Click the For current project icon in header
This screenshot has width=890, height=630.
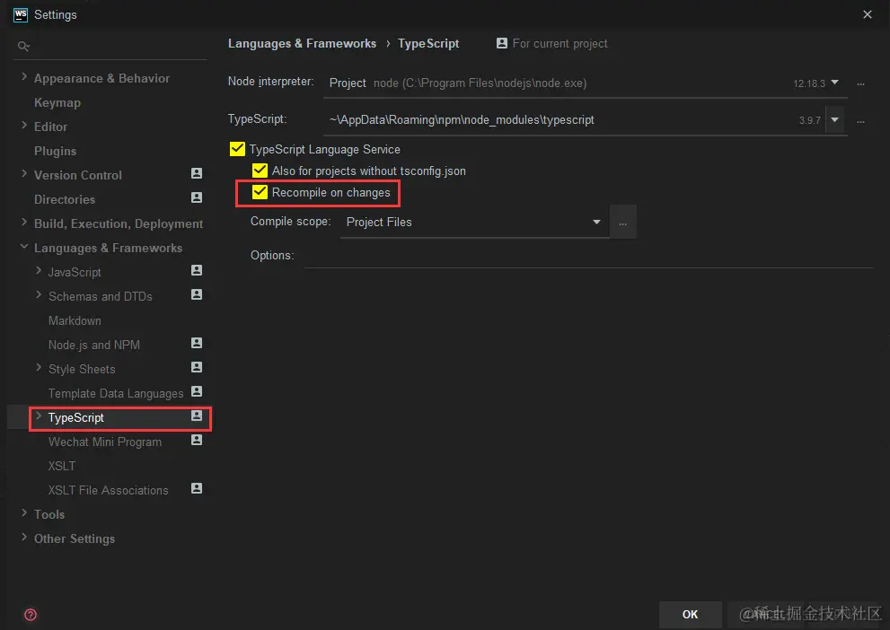pyautogui.click(x=502, y=43)
